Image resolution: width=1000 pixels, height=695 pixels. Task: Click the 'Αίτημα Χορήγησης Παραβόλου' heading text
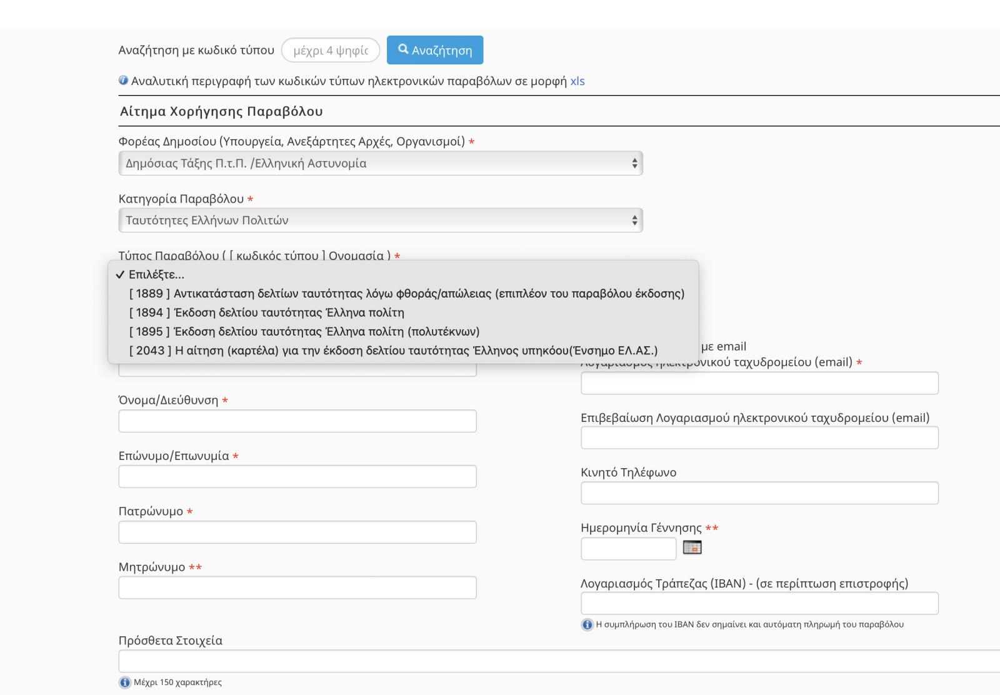click(221, 111)
